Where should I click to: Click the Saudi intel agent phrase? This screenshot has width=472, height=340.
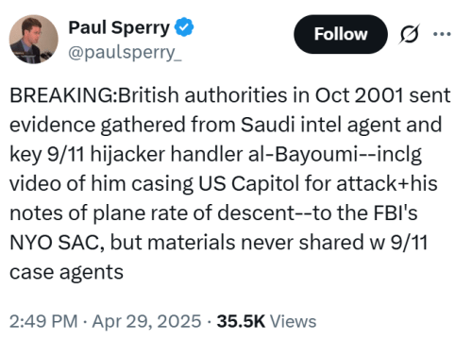320,125
